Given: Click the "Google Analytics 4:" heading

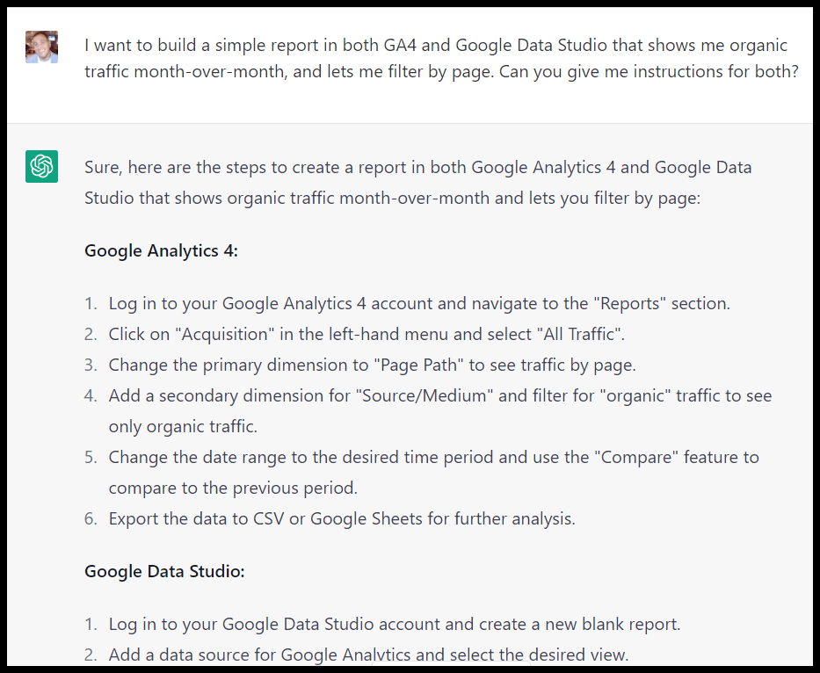Looking at the screenshot, I should point(161,251).
